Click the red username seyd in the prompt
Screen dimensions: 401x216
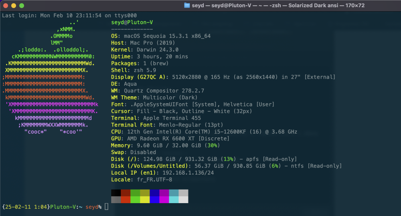92,207
